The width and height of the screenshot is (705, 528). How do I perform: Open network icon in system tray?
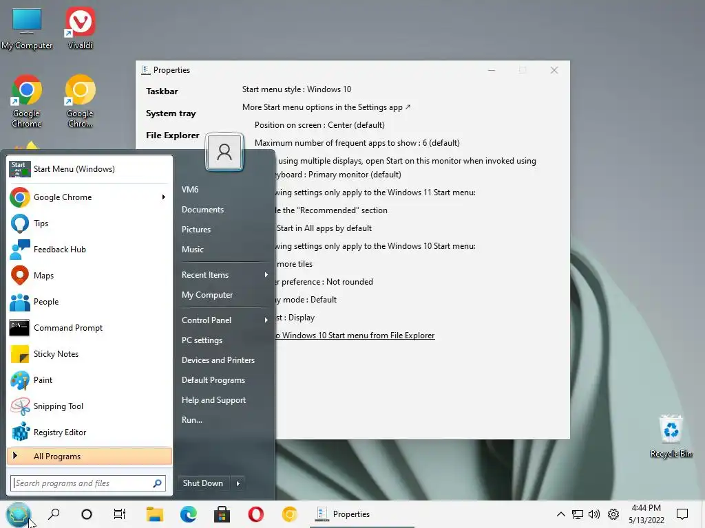(578, 514)
